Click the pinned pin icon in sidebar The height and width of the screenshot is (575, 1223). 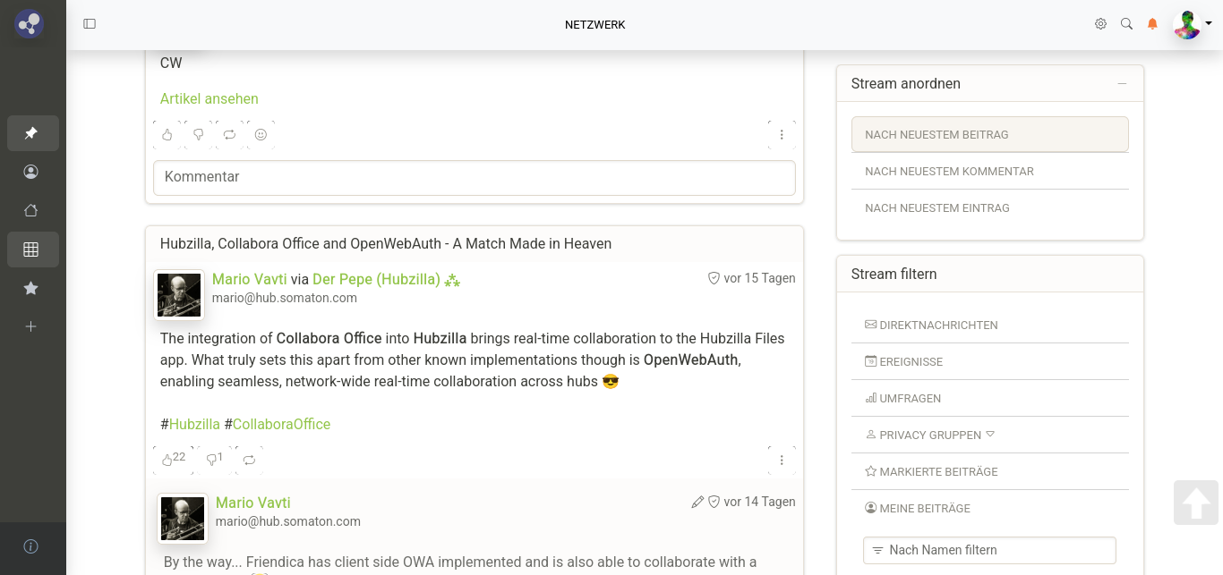coord(31,133)
